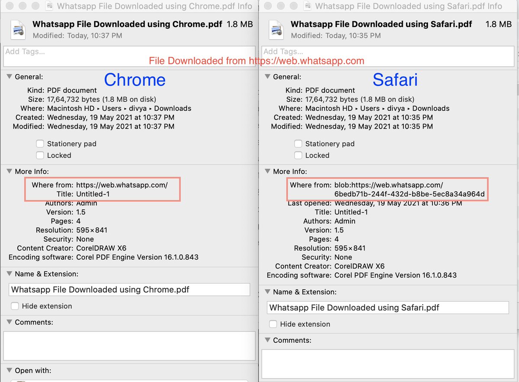Screen dimensions: 519x382
Task: Collapse Name & Extension in Safari info window
Action: 267,292
